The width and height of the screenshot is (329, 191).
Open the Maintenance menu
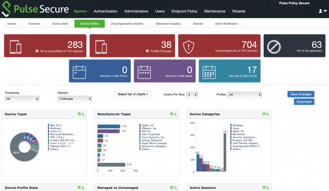[x=215, y=12]
